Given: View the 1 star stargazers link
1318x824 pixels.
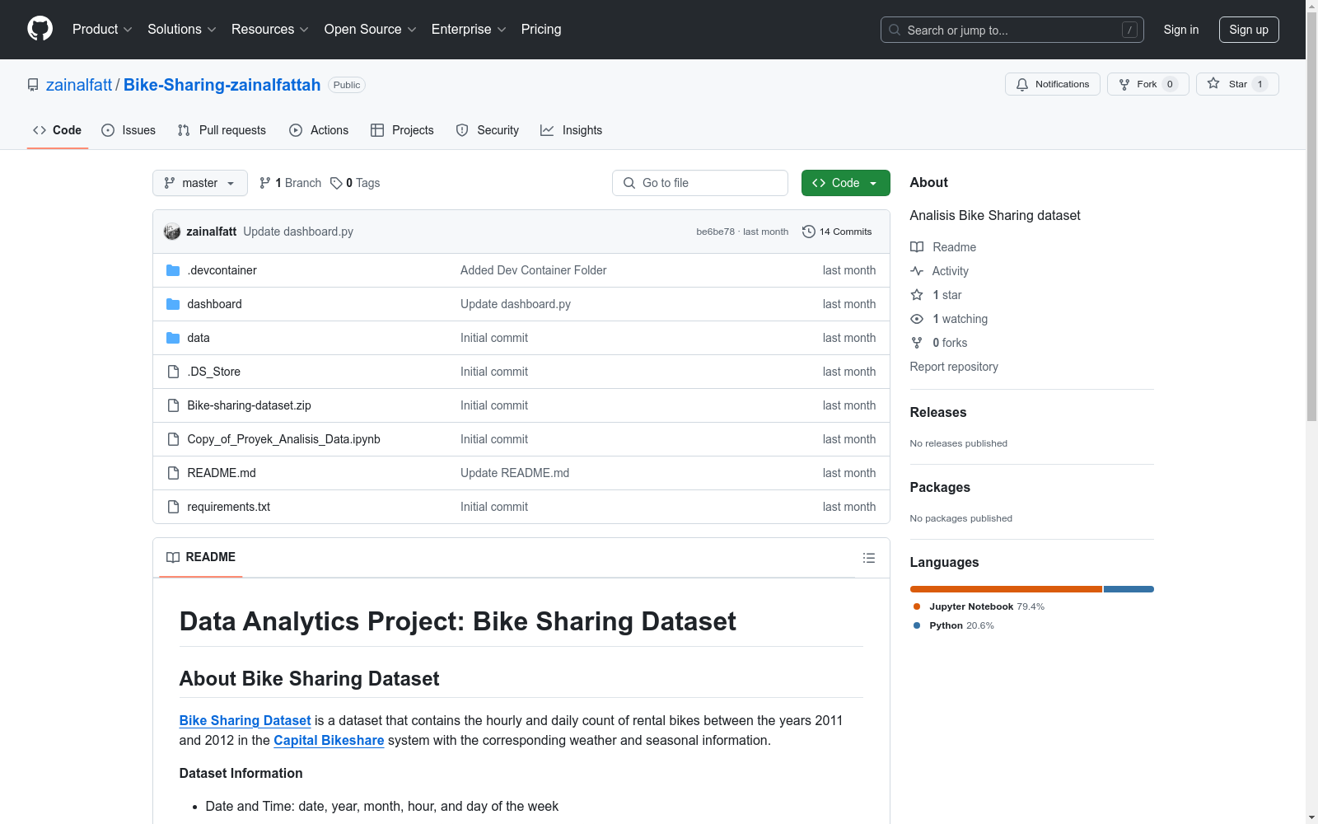Looking at the screenshot, I should pos(936,295).
